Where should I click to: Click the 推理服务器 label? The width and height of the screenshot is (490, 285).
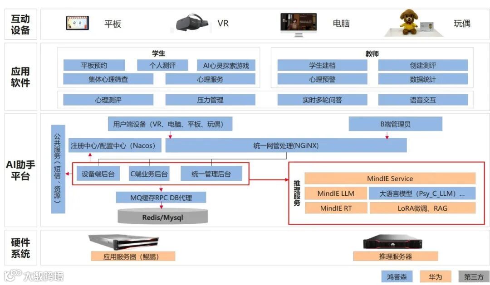click(396, 256)
